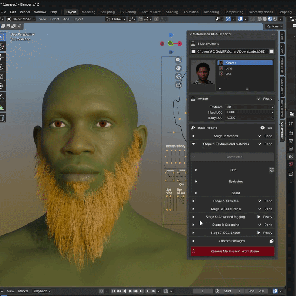
Task: Switch orthographic/perspective grid icon
Action: (178, 85)
